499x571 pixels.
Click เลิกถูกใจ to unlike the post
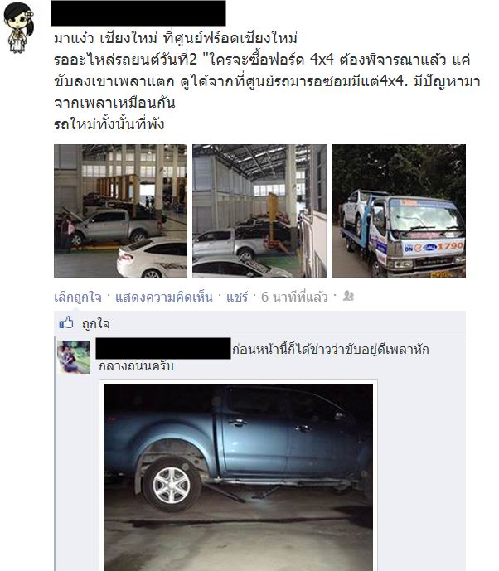(x=78, y=298)
